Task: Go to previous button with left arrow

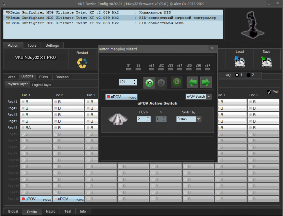Action: (193, 82)
